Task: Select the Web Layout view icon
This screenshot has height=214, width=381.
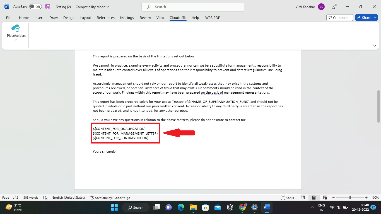Action: pyautogui.click(x=325, y=198)
